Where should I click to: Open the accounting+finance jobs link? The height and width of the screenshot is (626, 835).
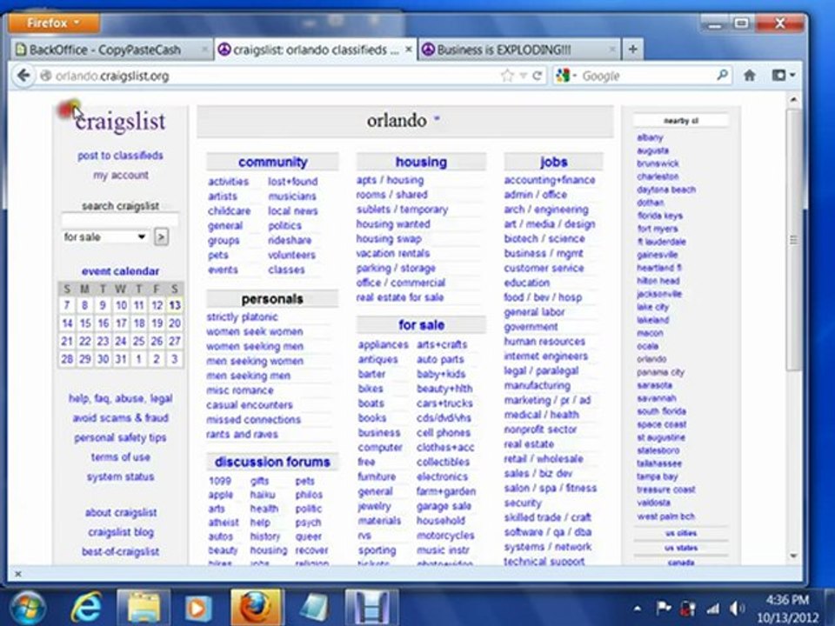click(550, 180)
